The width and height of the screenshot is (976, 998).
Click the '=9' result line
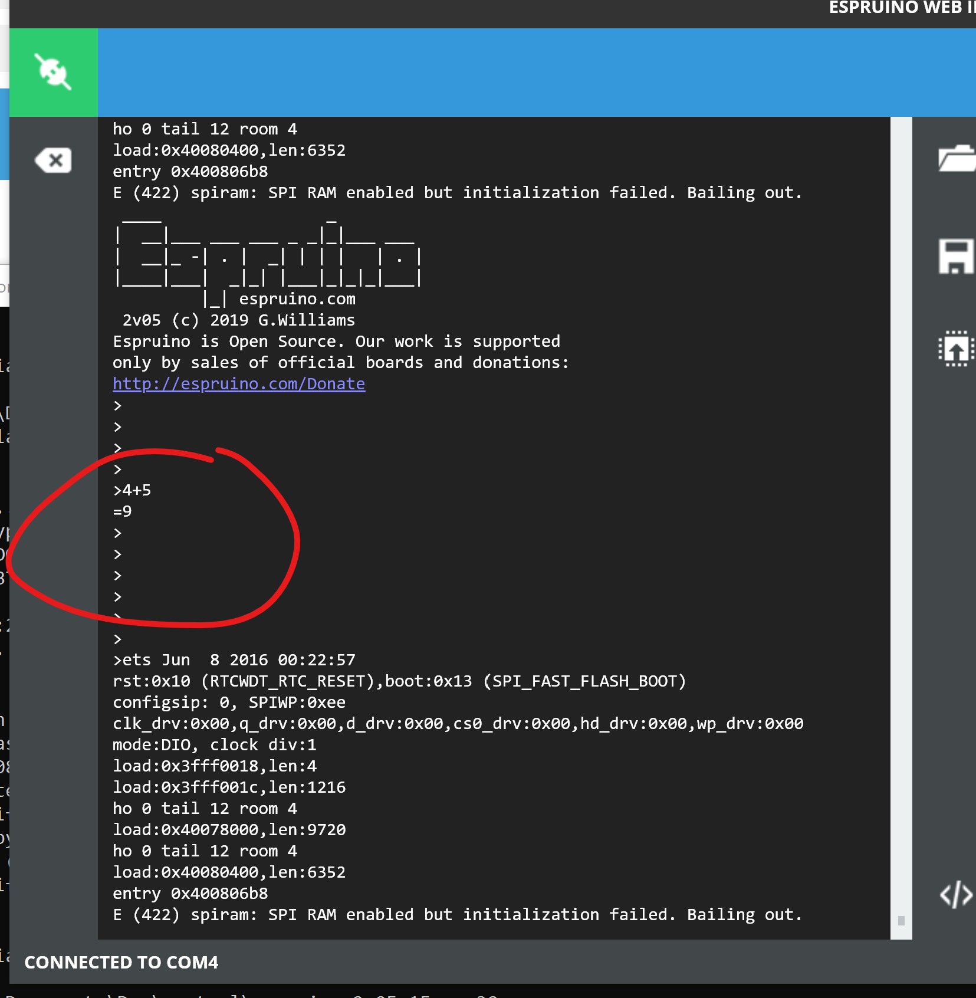pos(123,511)
